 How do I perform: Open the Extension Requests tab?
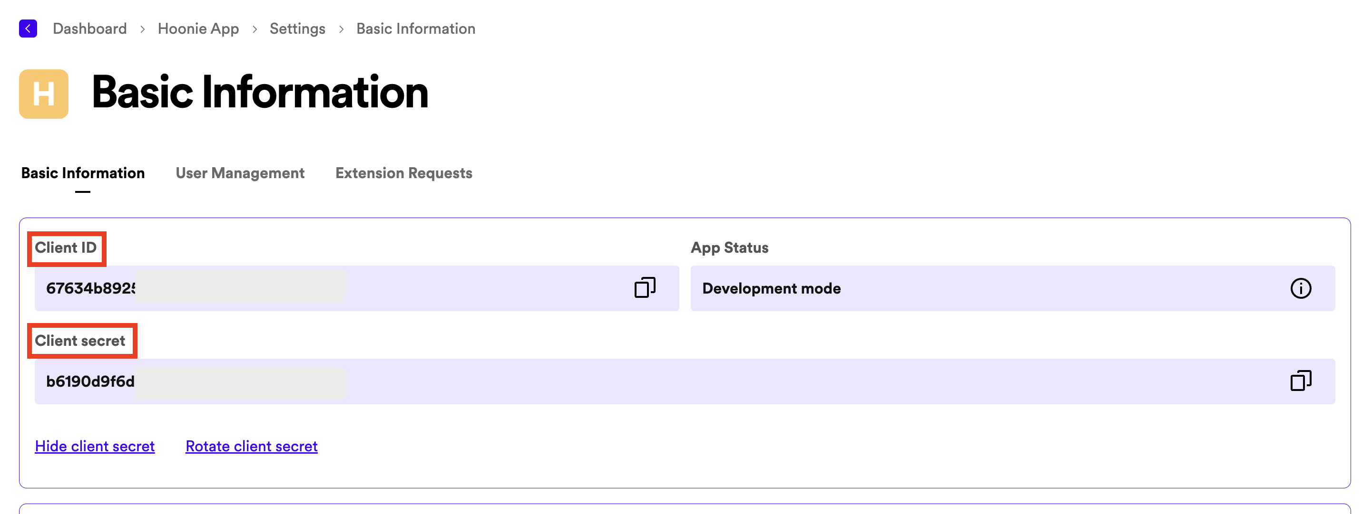coord(403,173)
